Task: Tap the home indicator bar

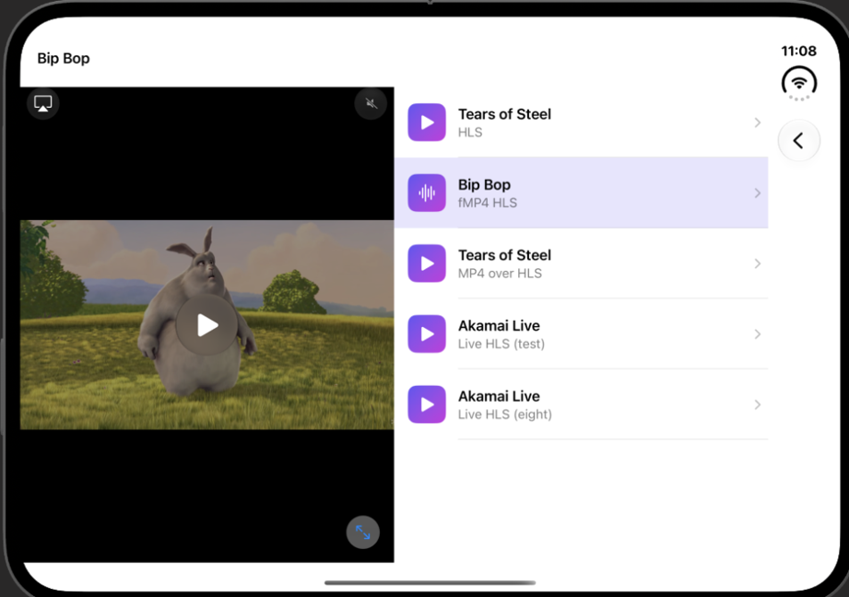Action: click(430, 583)
